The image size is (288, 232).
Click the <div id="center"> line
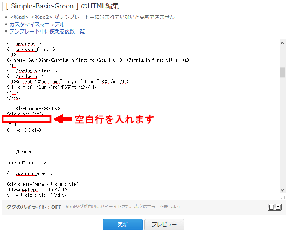pyautogui.click(x=26, y=163)
